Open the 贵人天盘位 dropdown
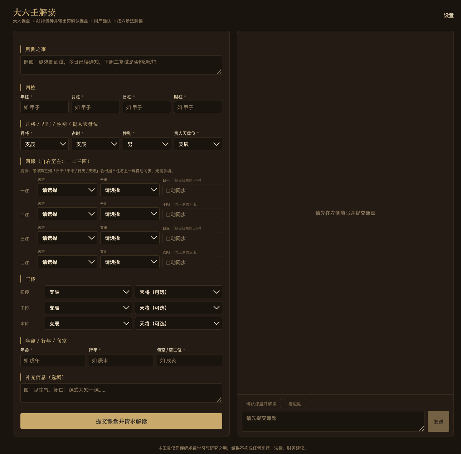This screenshot has width=461, height=454. point(198,144)
